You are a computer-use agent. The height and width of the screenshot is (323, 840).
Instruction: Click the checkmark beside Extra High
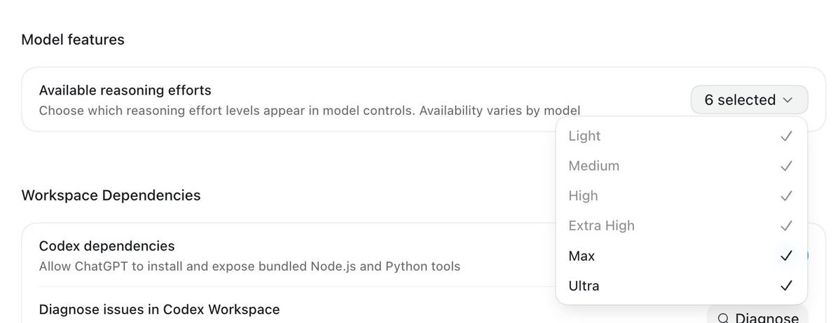click(x=786, y=226)
